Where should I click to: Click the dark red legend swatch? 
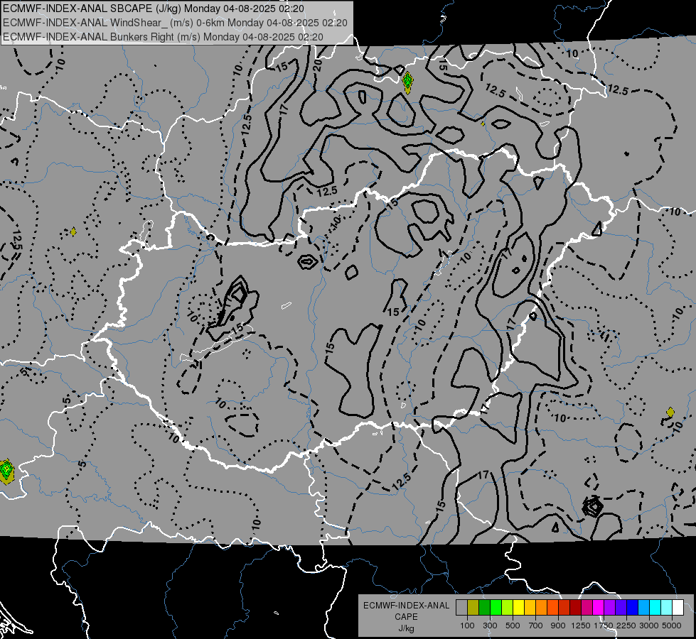[575, 607]
